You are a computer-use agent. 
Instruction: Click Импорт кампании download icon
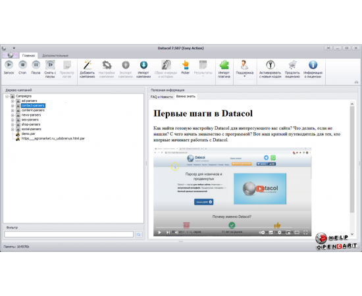143,65
